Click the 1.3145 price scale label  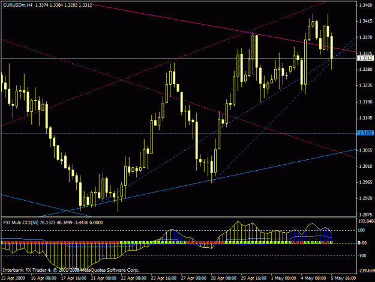(365, 118)
